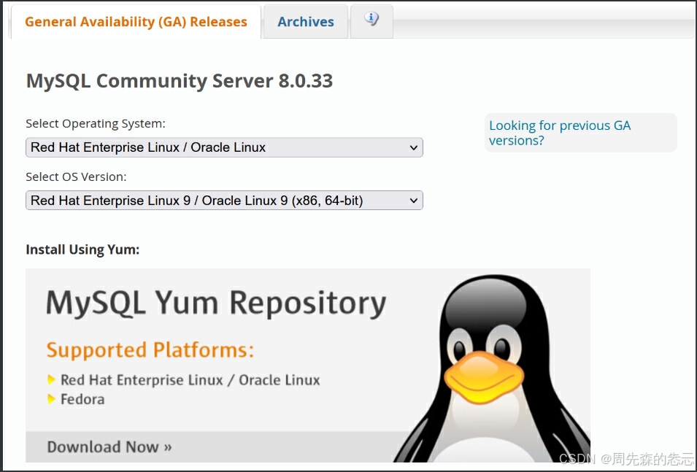697x472 pixels.
Task: Click the Install Using Yum label
Action: [x=82, y=249]
